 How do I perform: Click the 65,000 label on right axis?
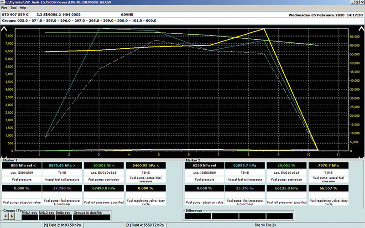tap(355, 36)
